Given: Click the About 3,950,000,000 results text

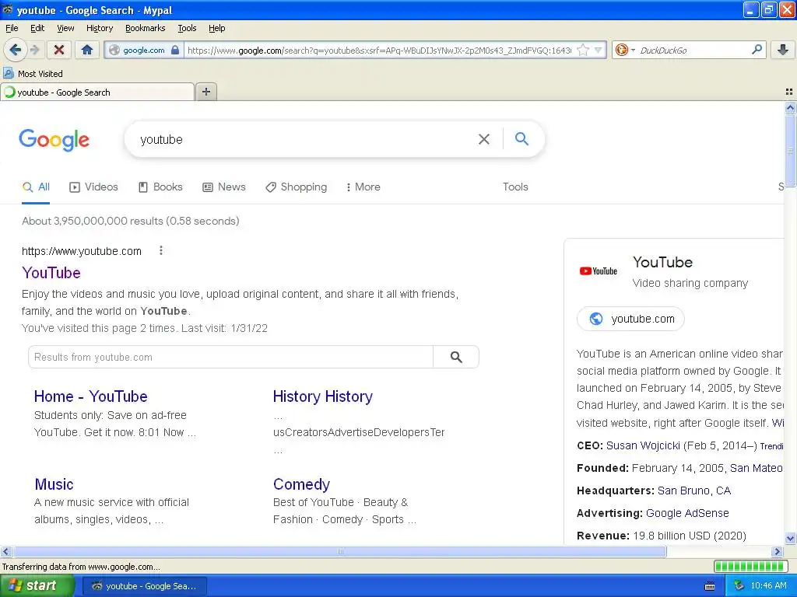Looking at the screenshot, I should 131,221.
